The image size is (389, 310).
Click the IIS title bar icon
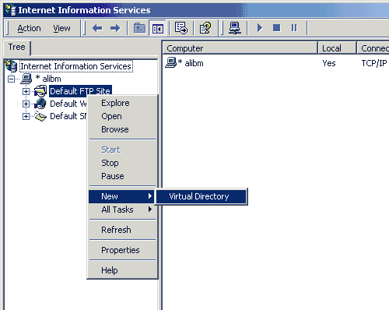coord(11,10)
